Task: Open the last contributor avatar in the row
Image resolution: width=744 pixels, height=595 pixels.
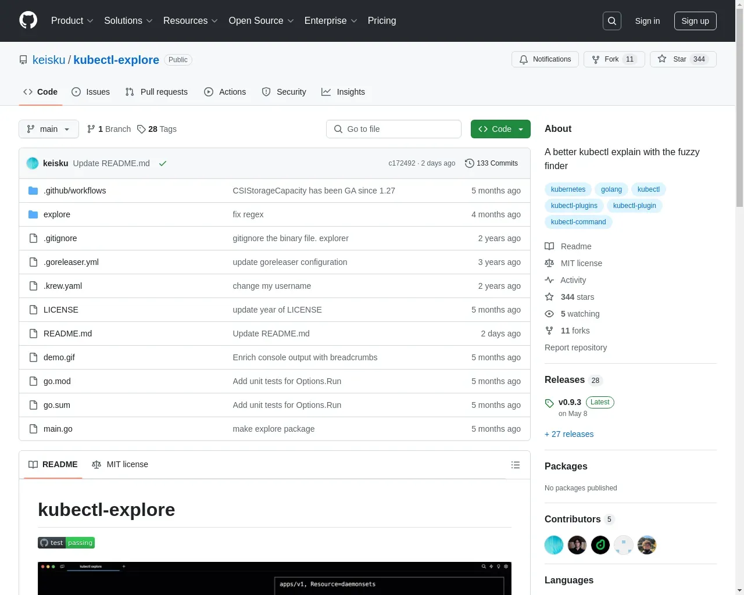Action: [647, 545]
